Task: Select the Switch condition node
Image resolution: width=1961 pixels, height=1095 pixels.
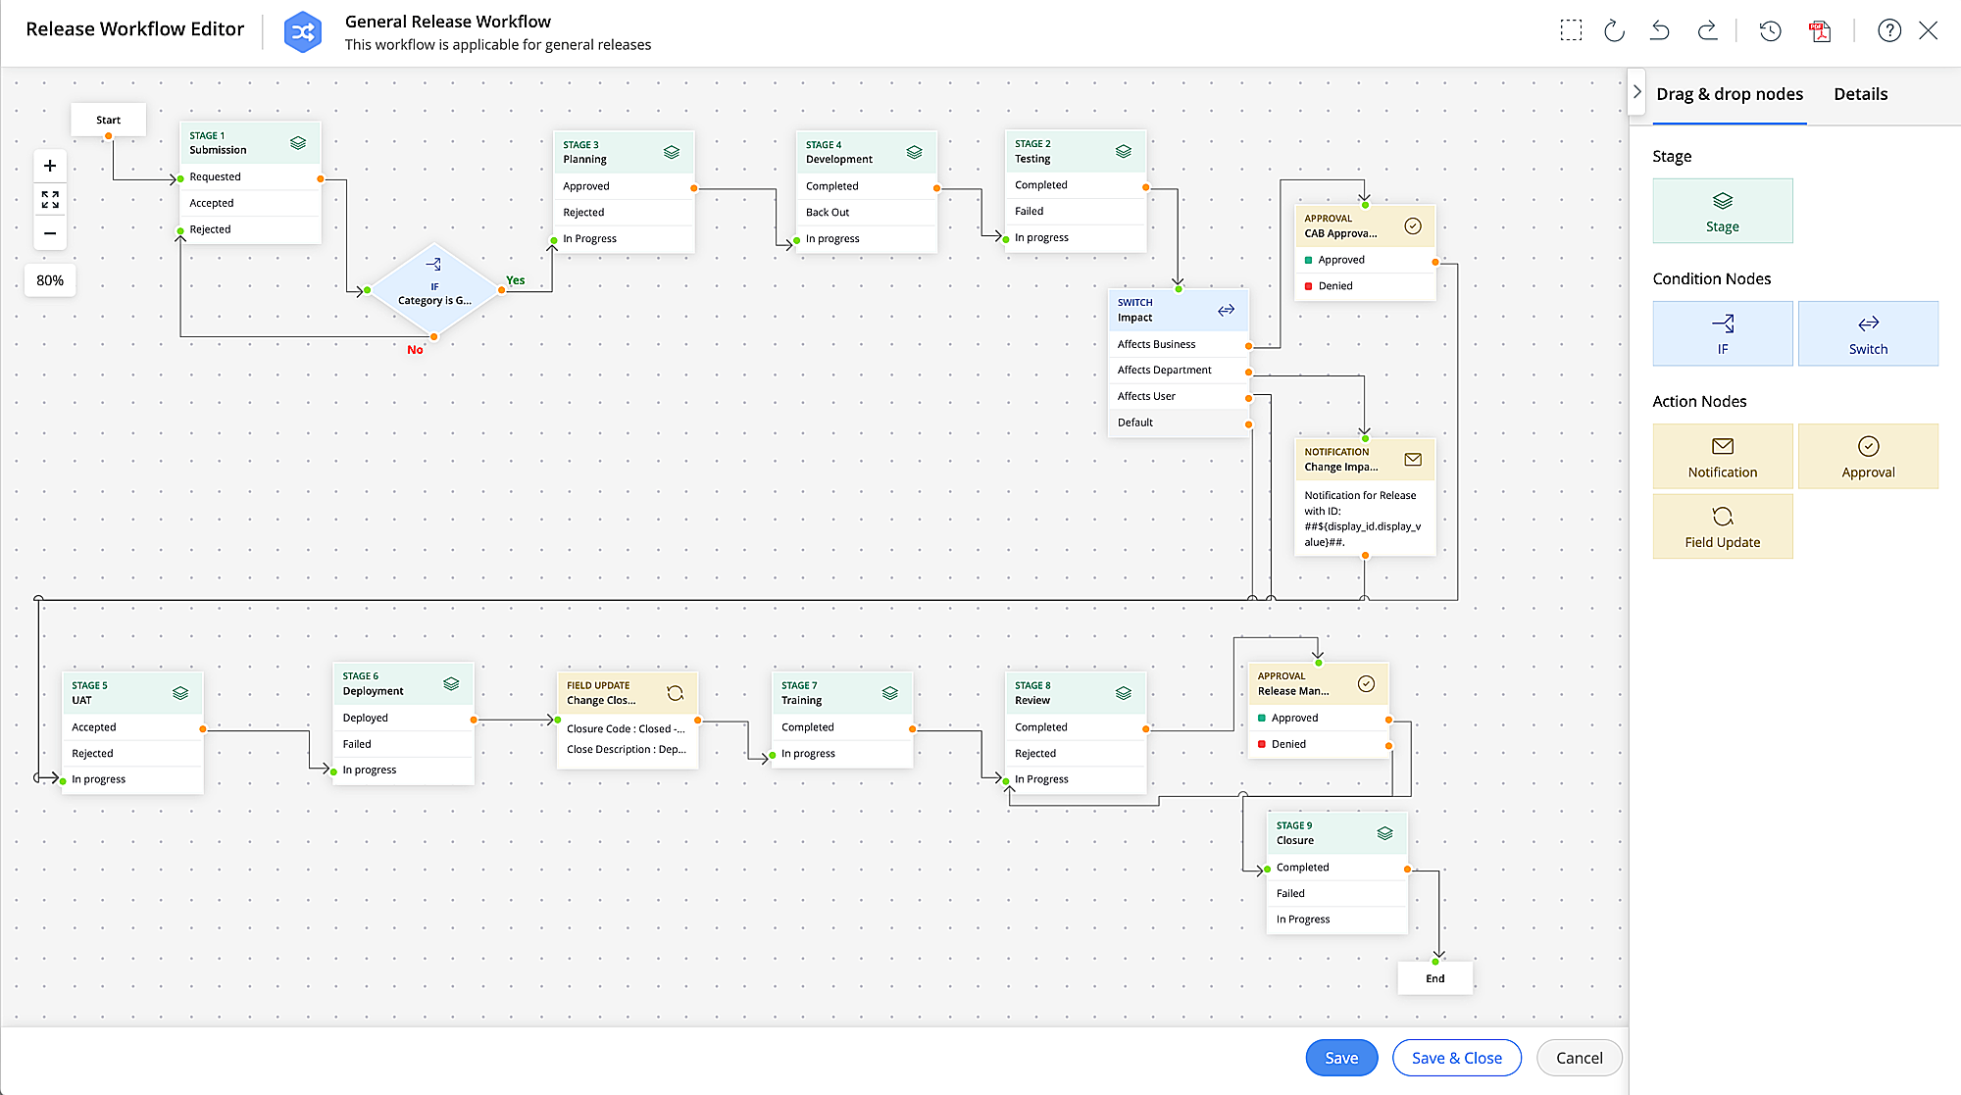Action: [x=1867, y=333]
